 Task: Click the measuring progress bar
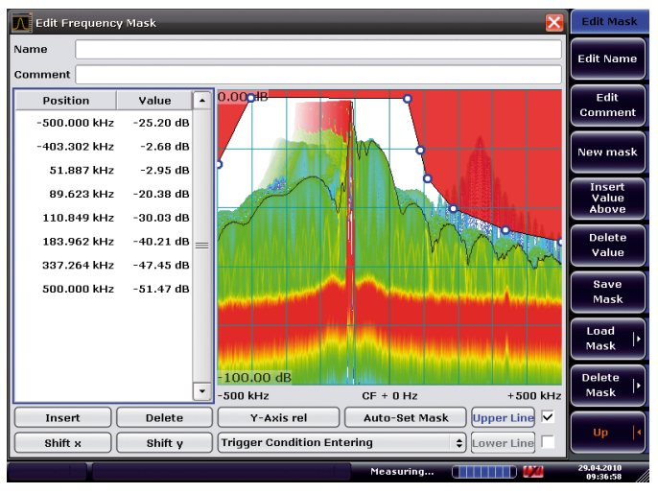[x=483, y=472]
